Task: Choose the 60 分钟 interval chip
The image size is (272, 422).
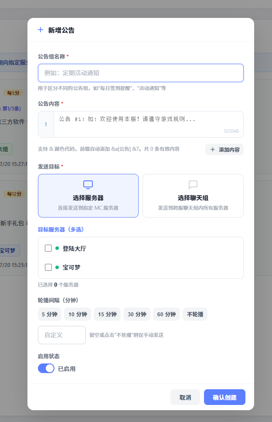Action: pyautogui.click(x=167, y=314)
